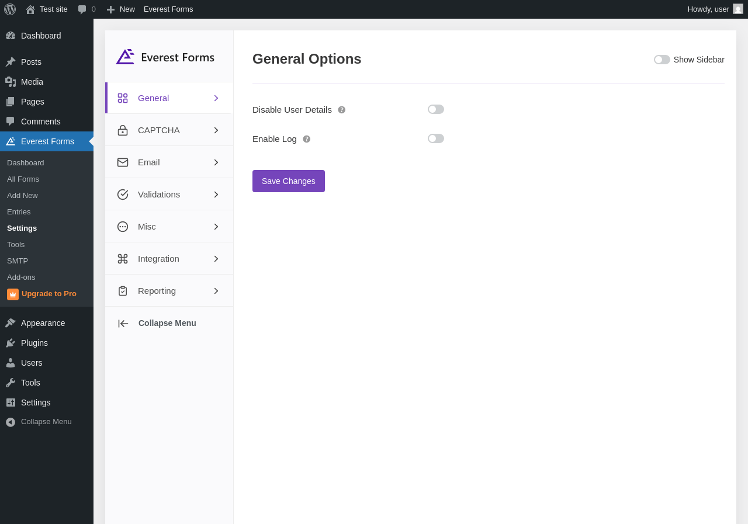The height and width of the screenshot is (524, 748).
Task: Click the Validations checkmark circle icon
Action: [123, 195]
